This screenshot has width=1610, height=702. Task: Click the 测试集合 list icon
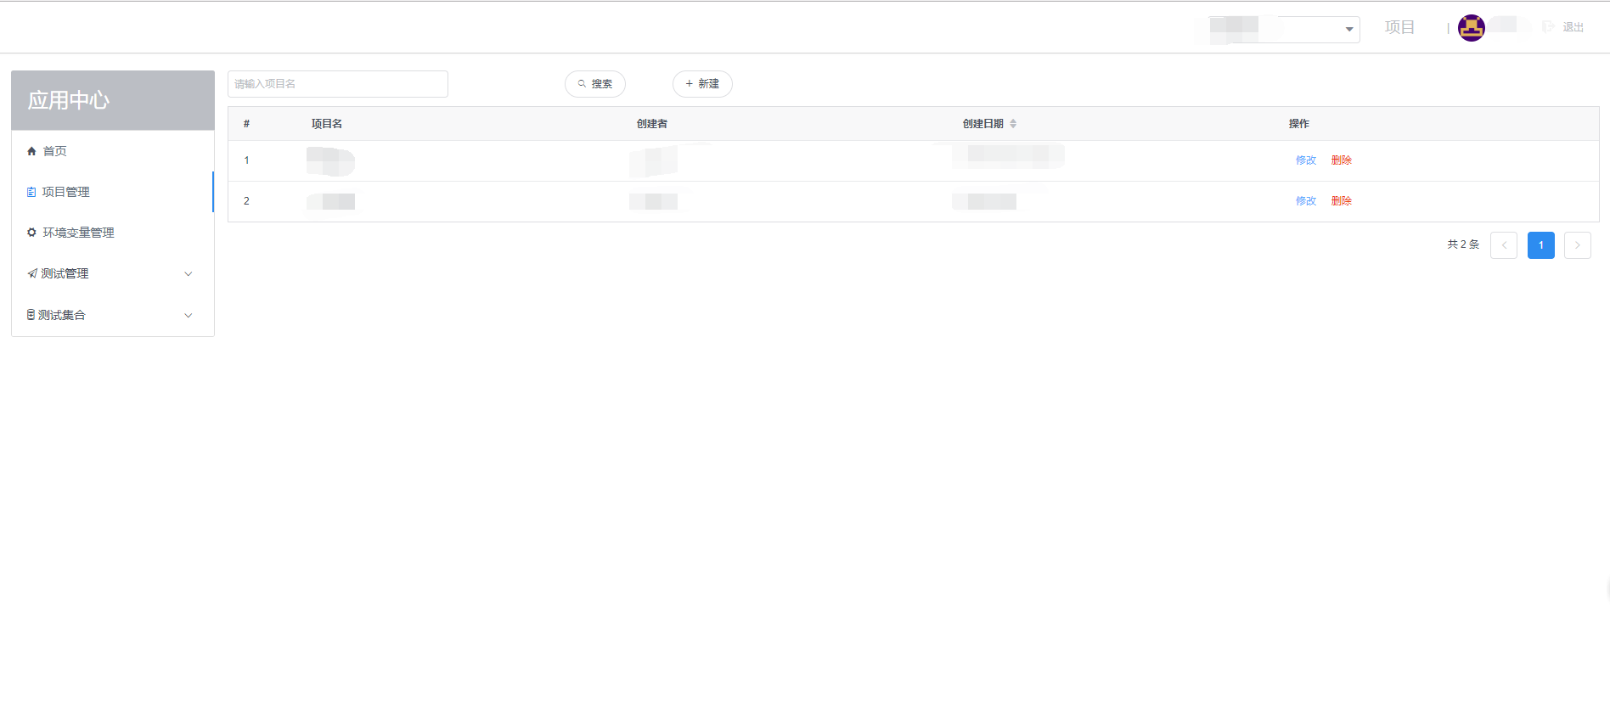(x=31, y=315)
